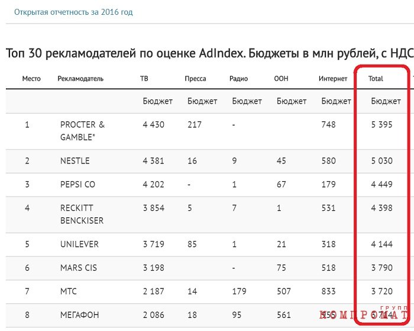Click total budget value '4 449'
This screenshot has width=414, height=331.
382,184
